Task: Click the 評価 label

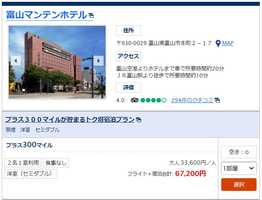Action: tap(128, 88)
